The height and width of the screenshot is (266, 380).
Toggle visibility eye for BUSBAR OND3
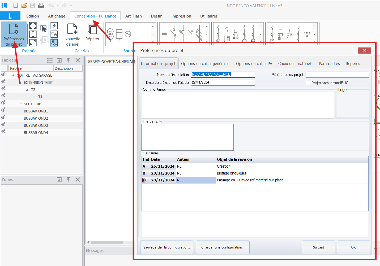(x=3, y=124)
